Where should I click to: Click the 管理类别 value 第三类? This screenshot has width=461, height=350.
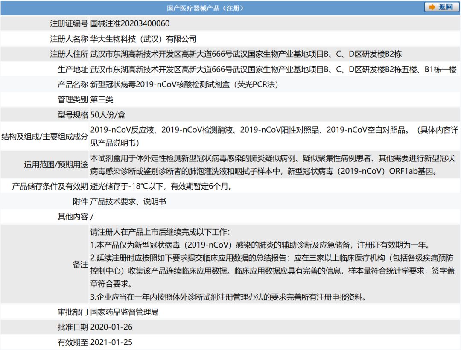coord(102,100)
